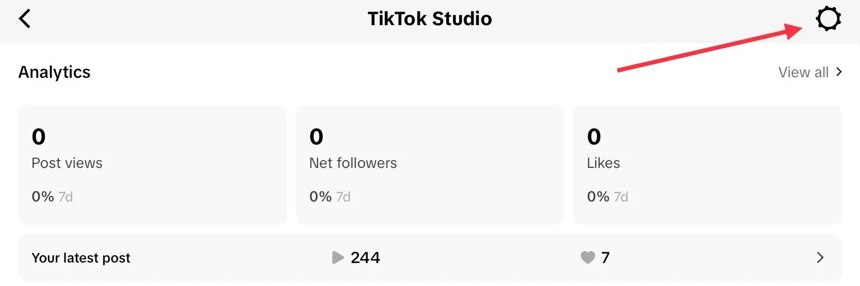Screen dimensions: 860x286
Task: Click the 244 view count
Action: [x=365, y=257]
